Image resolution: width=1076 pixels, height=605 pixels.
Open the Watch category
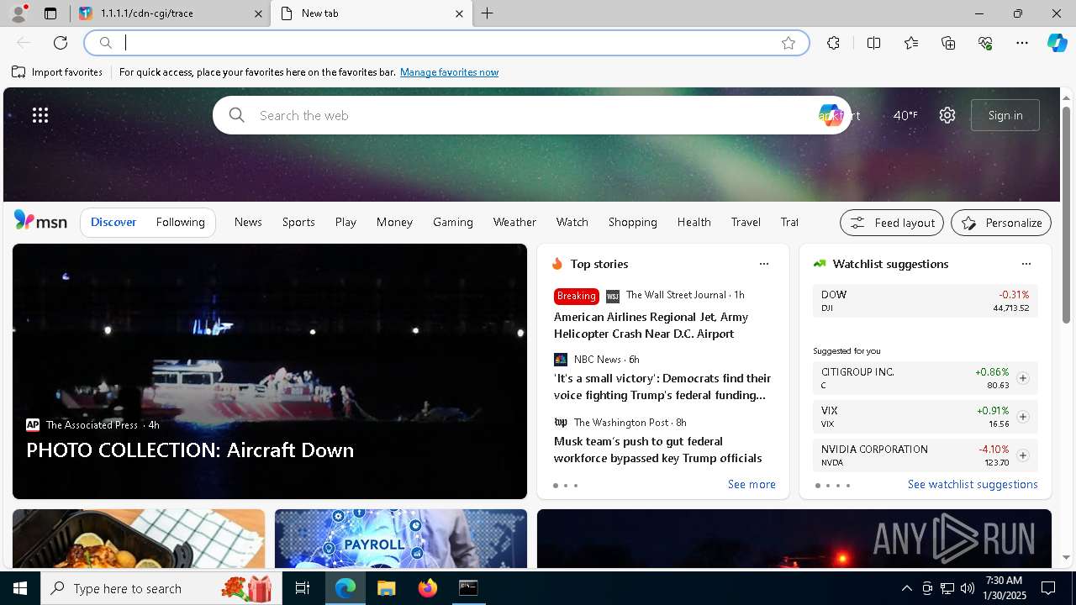click(572, 222)
